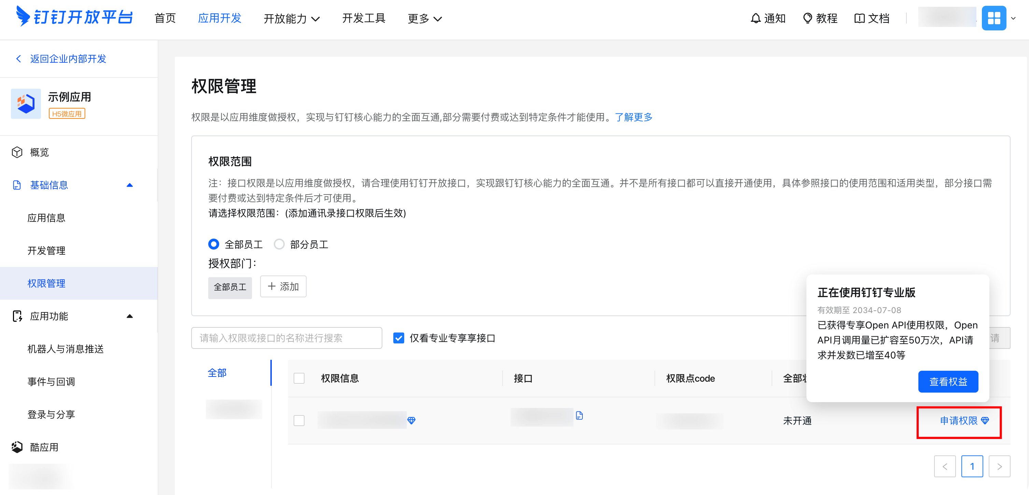Uncheck 仅看专业专享接口 checkbox
The height and width of the screenshot is (495, 1029).
(398, 338)
